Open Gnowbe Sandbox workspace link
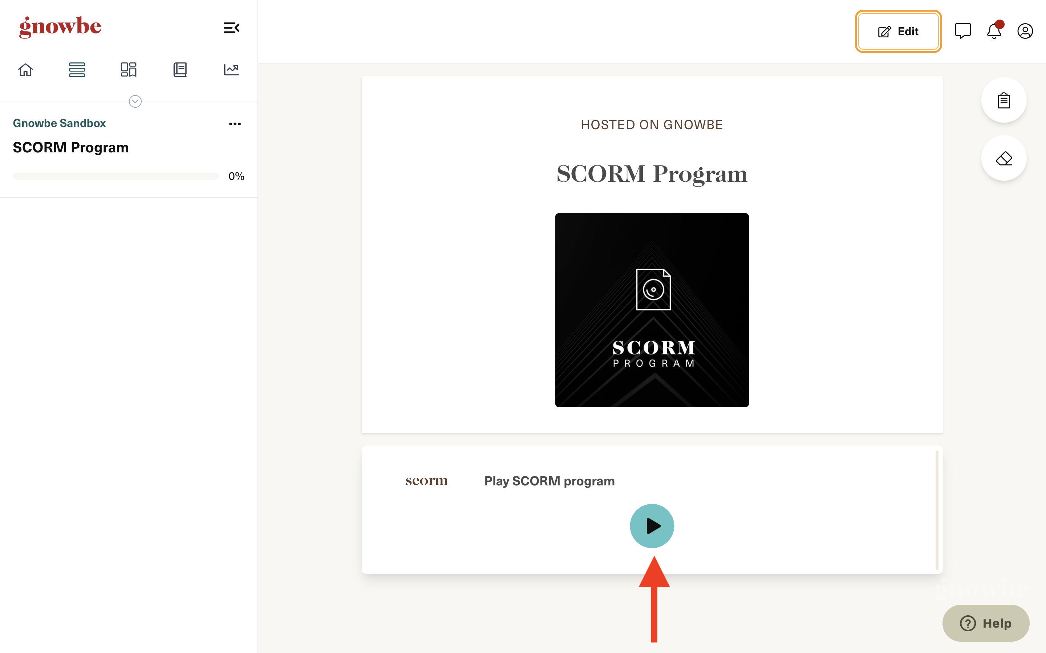 coord(59,123)
